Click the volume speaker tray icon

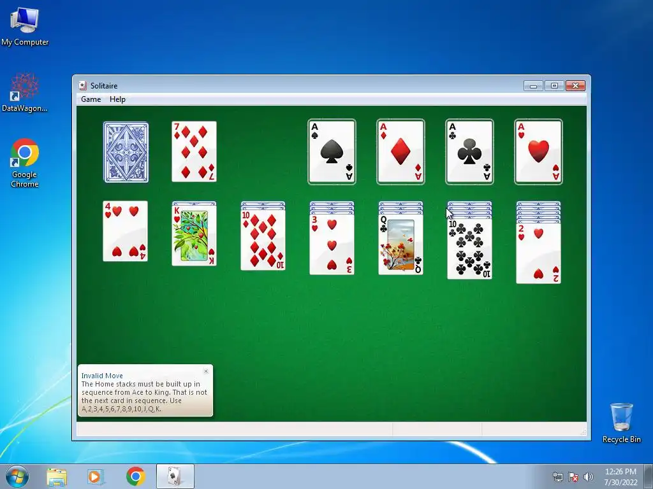589,477
